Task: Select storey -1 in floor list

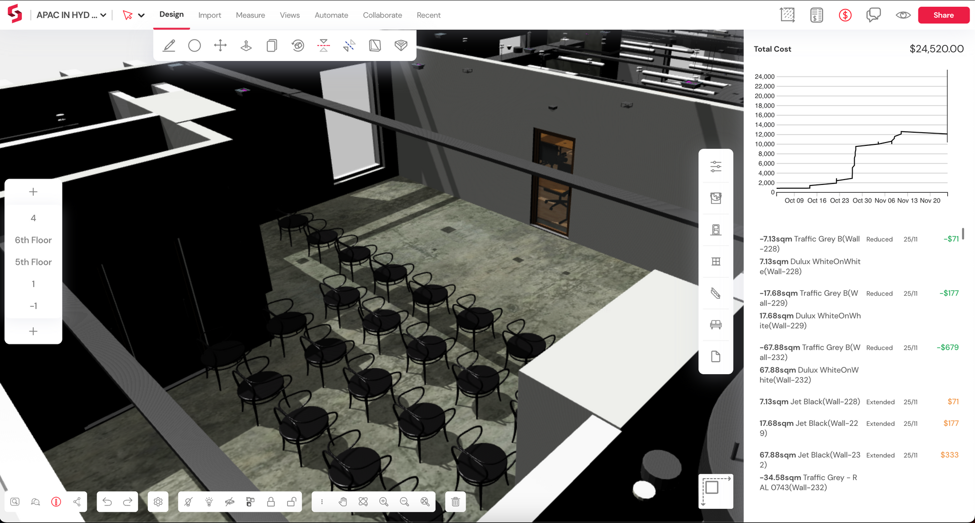Action: [33, 306]
